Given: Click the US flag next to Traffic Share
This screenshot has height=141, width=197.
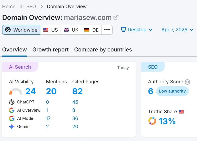Looking at the screenshot, I should tap(181, 112).
